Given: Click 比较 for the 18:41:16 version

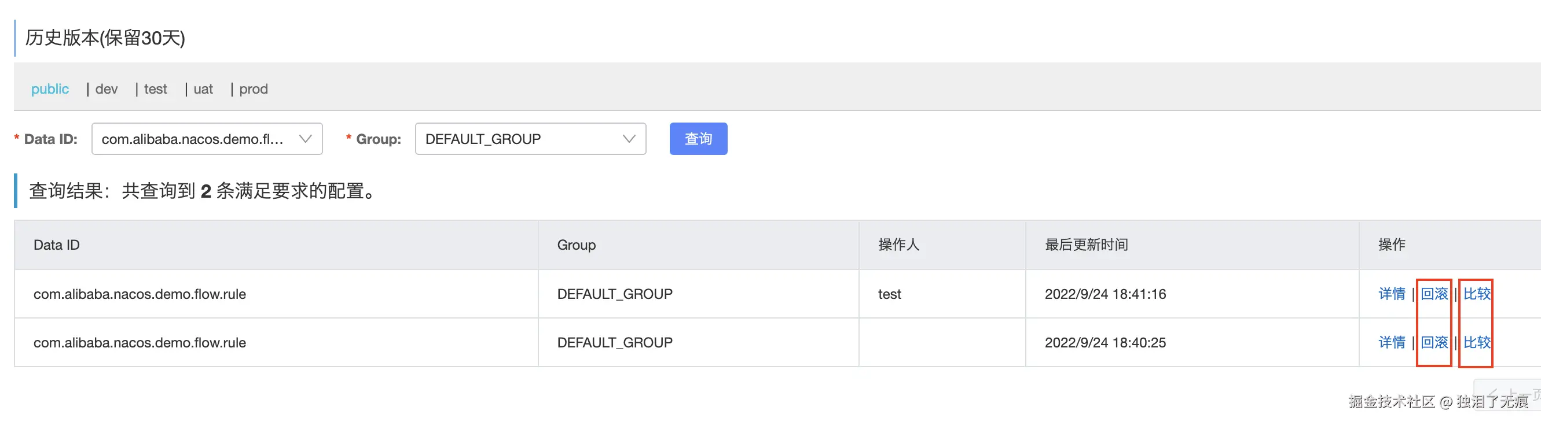Looking at the screenshot, I should click(x=1476, y=294).
